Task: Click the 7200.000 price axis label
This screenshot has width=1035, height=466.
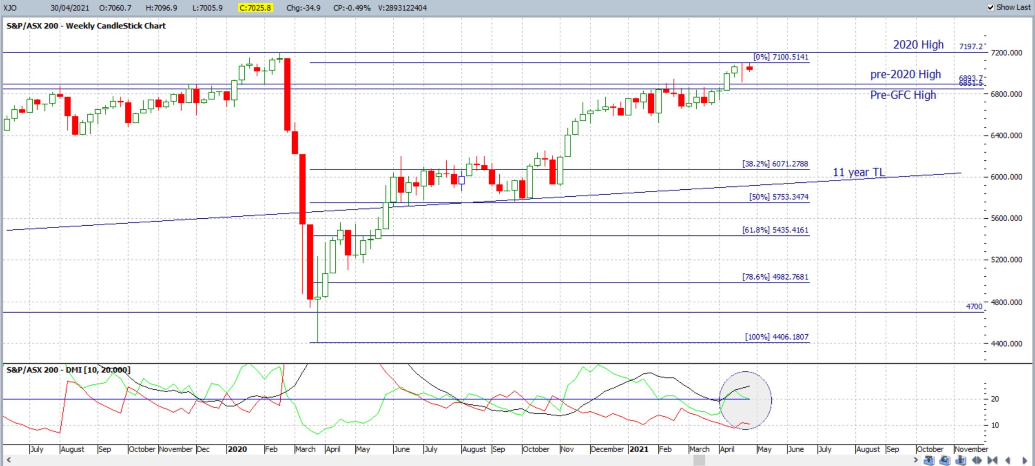Action: click(x=1006, y=53)
